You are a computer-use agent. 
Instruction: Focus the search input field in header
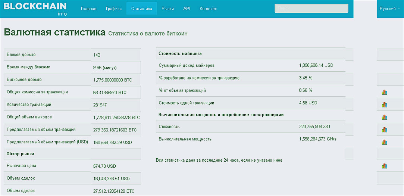311,8
